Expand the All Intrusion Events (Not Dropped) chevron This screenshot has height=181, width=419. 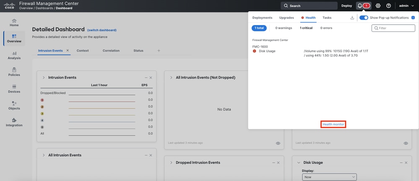coord(171,77)
